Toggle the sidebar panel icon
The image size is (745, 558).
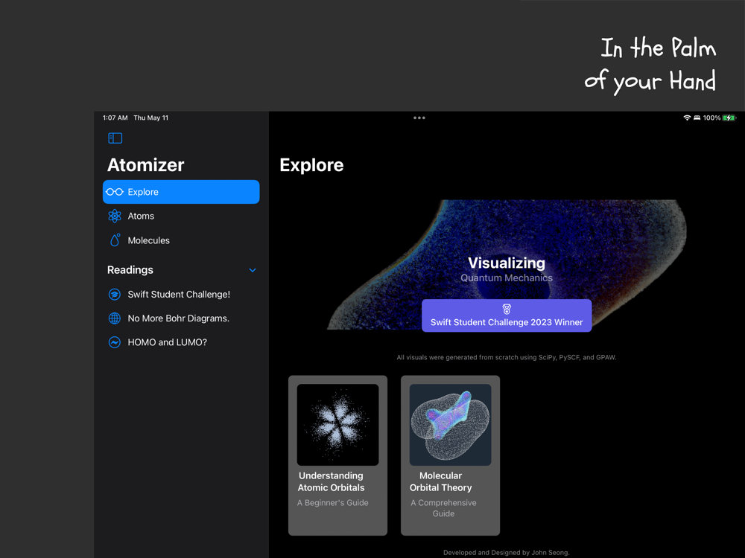115,138
